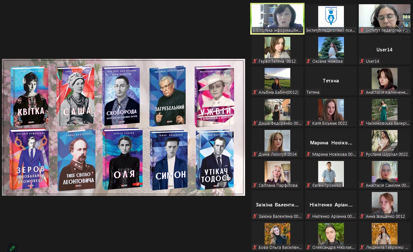The image size is (413, 252).
Task: Click muted mic icon beside Катя Бісьмак 0022
Action: (309, 123)
